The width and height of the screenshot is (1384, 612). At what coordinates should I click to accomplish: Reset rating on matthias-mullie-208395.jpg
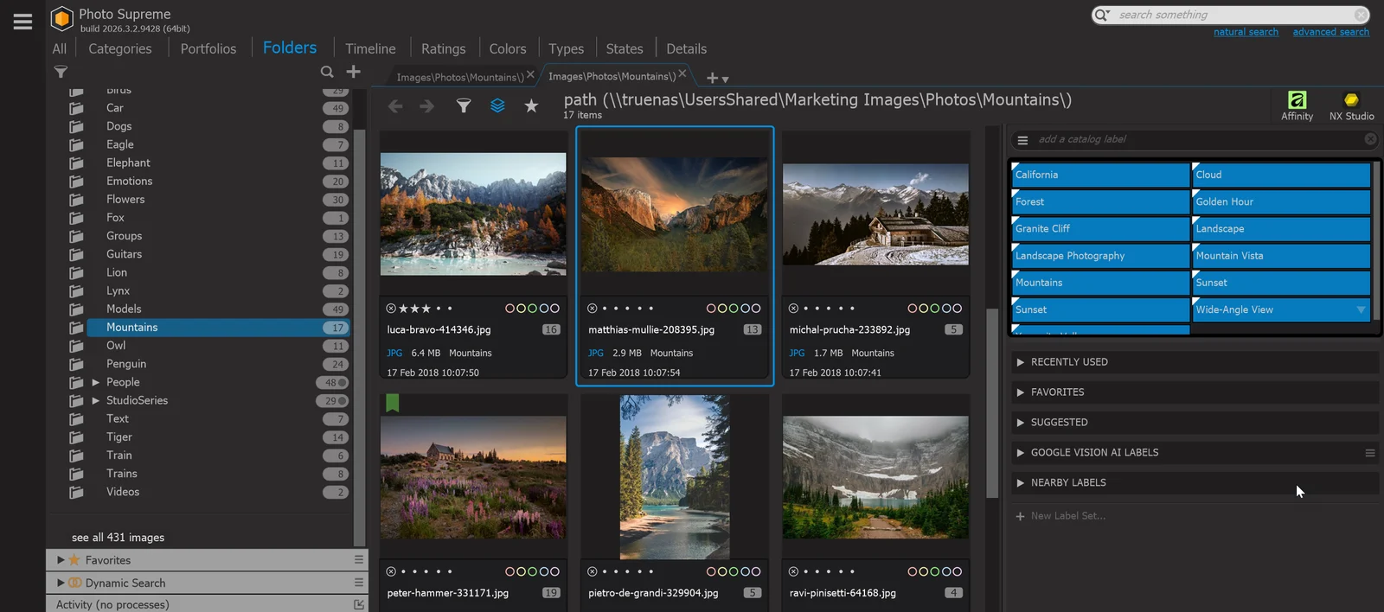coord(593,309)
